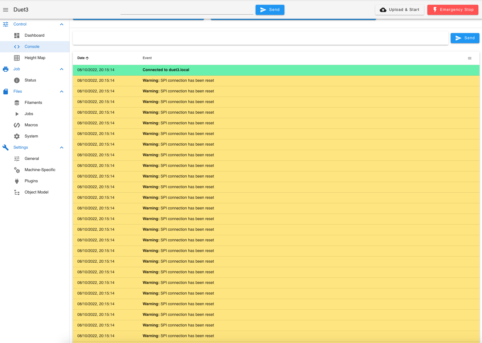
Task: Click the Height Map grid icon
Action: coord(17,58)
